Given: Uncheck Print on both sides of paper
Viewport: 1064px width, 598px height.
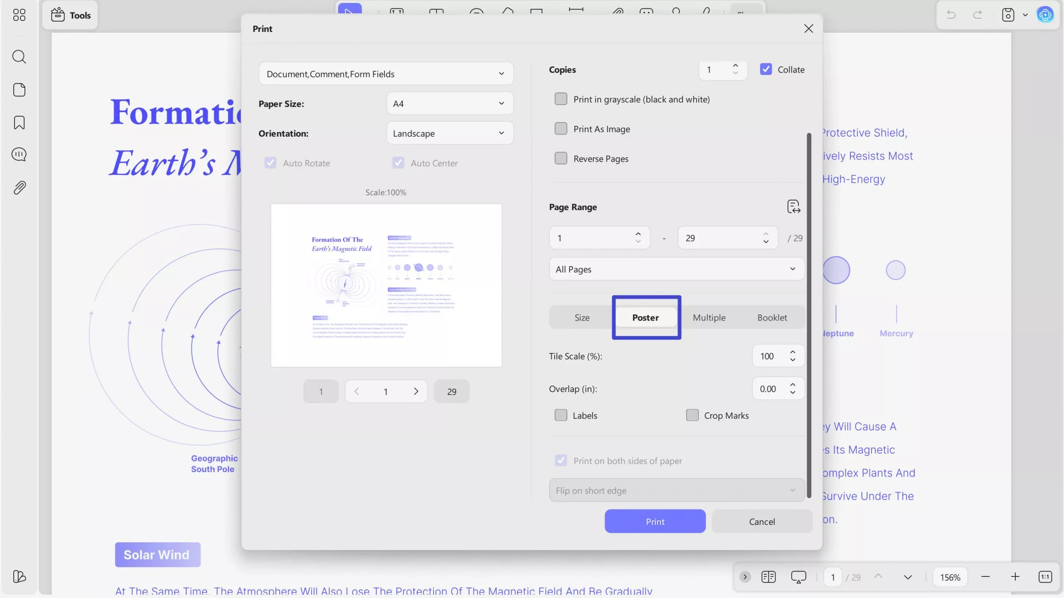Looking at the screenshot, I should (560, 460).
